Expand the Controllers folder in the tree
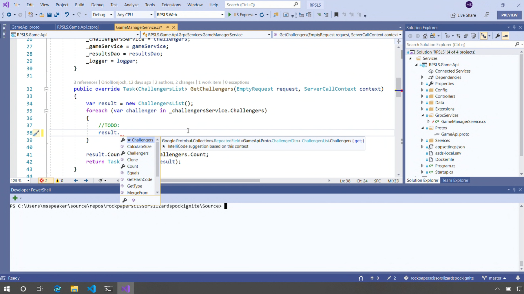This screenshot has height=294, width=524. coord(422,96)
